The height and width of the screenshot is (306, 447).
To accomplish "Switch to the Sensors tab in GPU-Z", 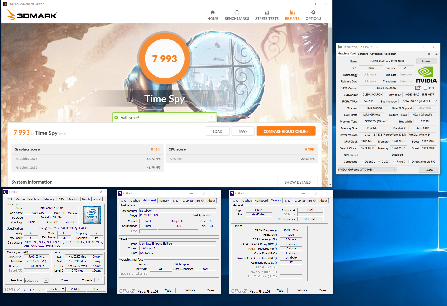I will 363,54.
